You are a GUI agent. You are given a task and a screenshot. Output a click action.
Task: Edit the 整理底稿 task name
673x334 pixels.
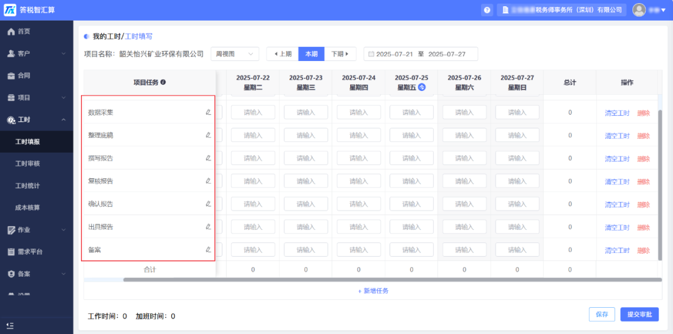pyautogui.click(x=208, y=135)
